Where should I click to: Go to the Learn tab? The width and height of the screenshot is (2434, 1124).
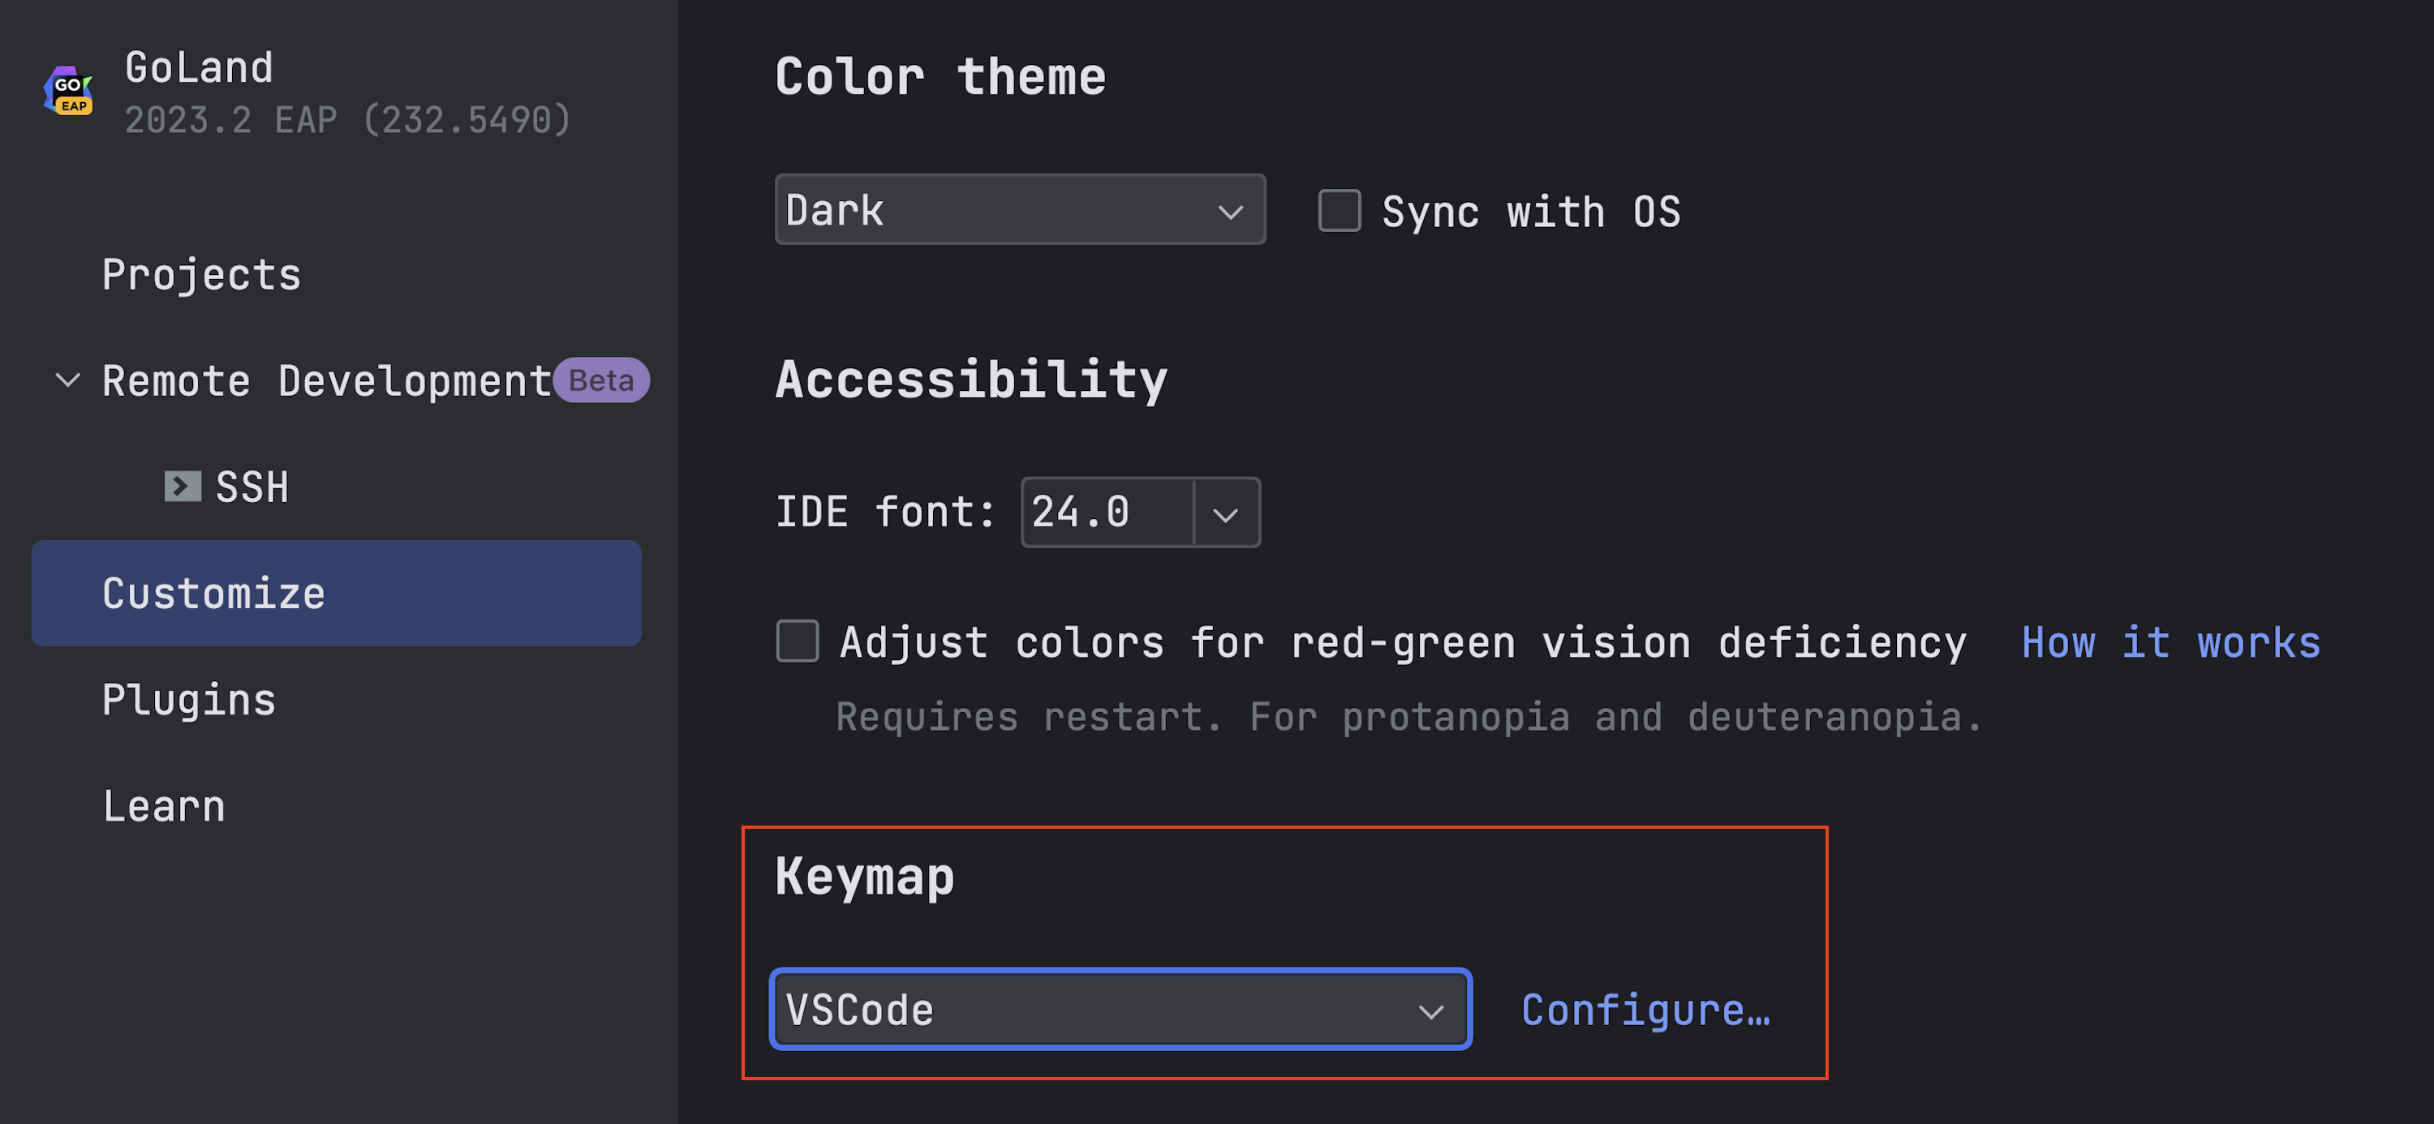[165, 807]
